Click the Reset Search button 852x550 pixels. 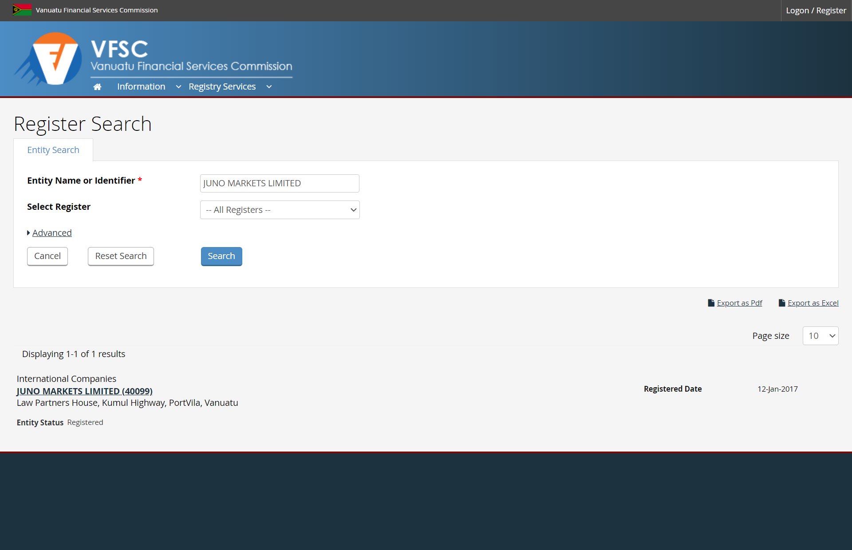point(121,256)
